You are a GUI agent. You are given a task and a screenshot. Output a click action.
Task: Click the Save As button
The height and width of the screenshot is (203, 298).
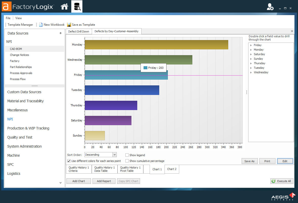249,161
